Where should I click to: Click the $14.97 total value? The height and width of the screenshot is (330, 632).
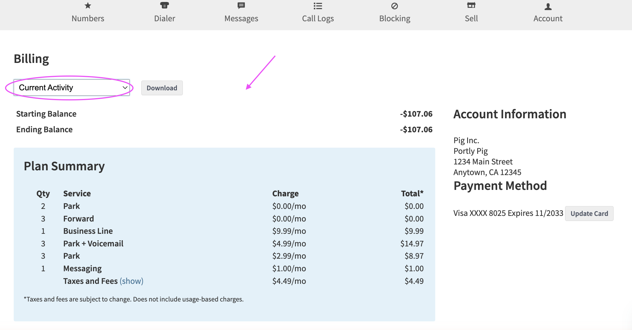coord(412,244)
